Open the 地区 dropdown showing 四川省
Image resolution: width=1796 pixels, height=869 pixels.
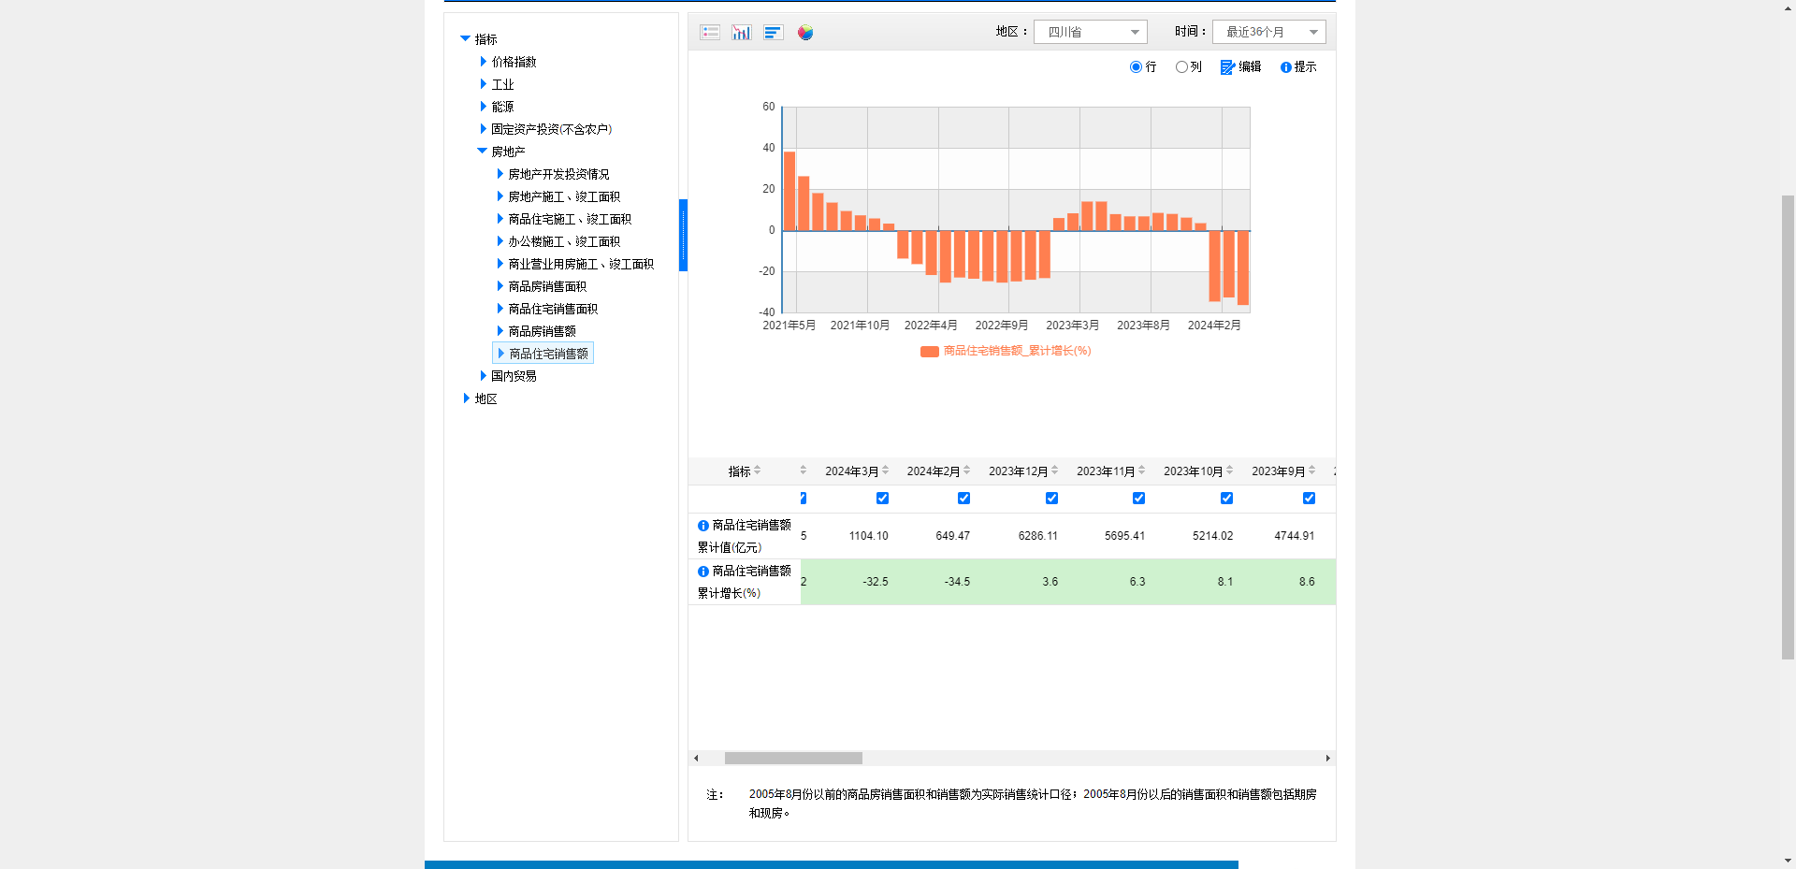tap(1090, 32)
